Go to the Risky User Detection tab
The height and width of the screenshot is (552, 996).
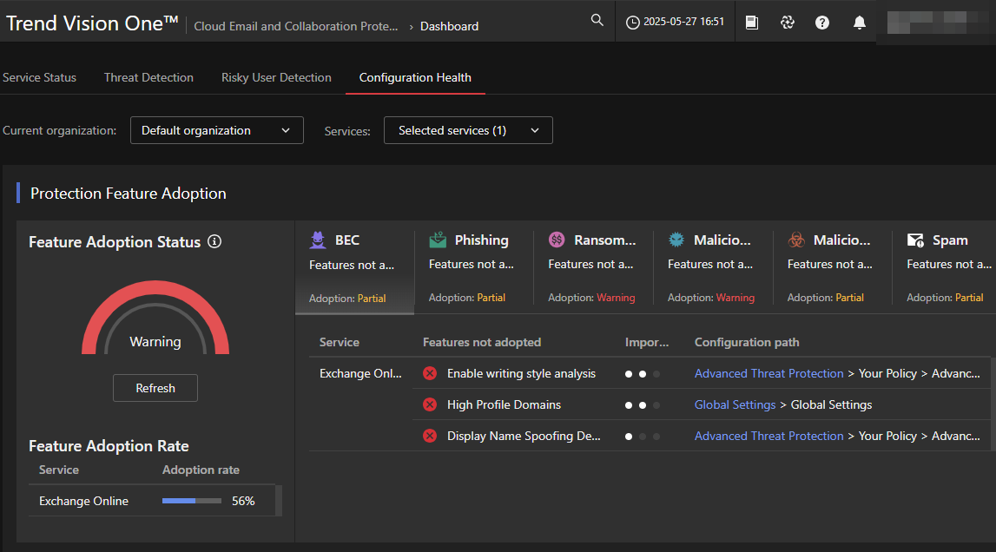click(276, 77)
